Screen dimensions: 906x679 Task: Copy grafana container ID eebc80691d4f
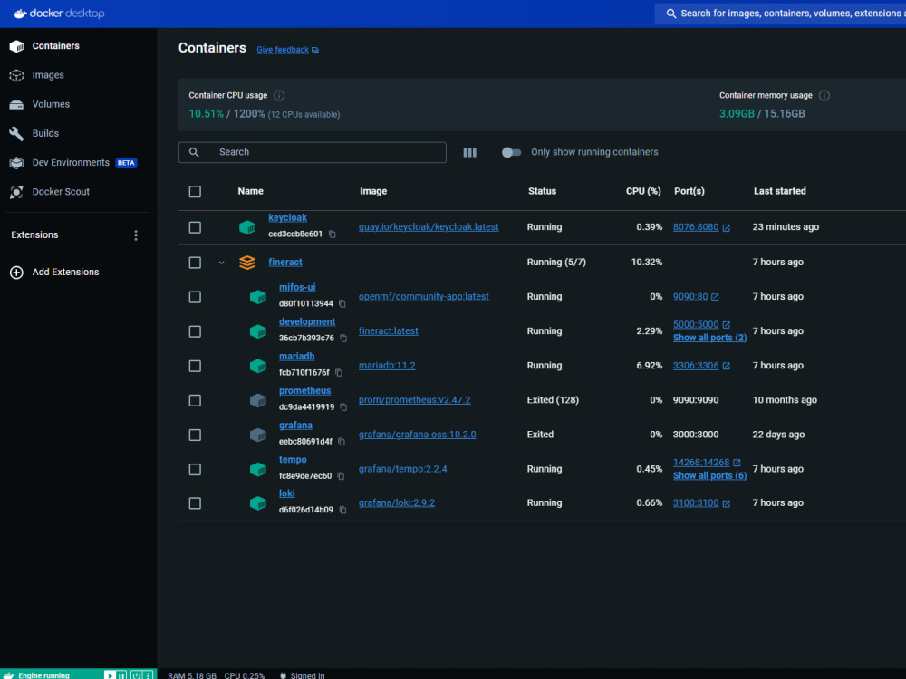342,442
